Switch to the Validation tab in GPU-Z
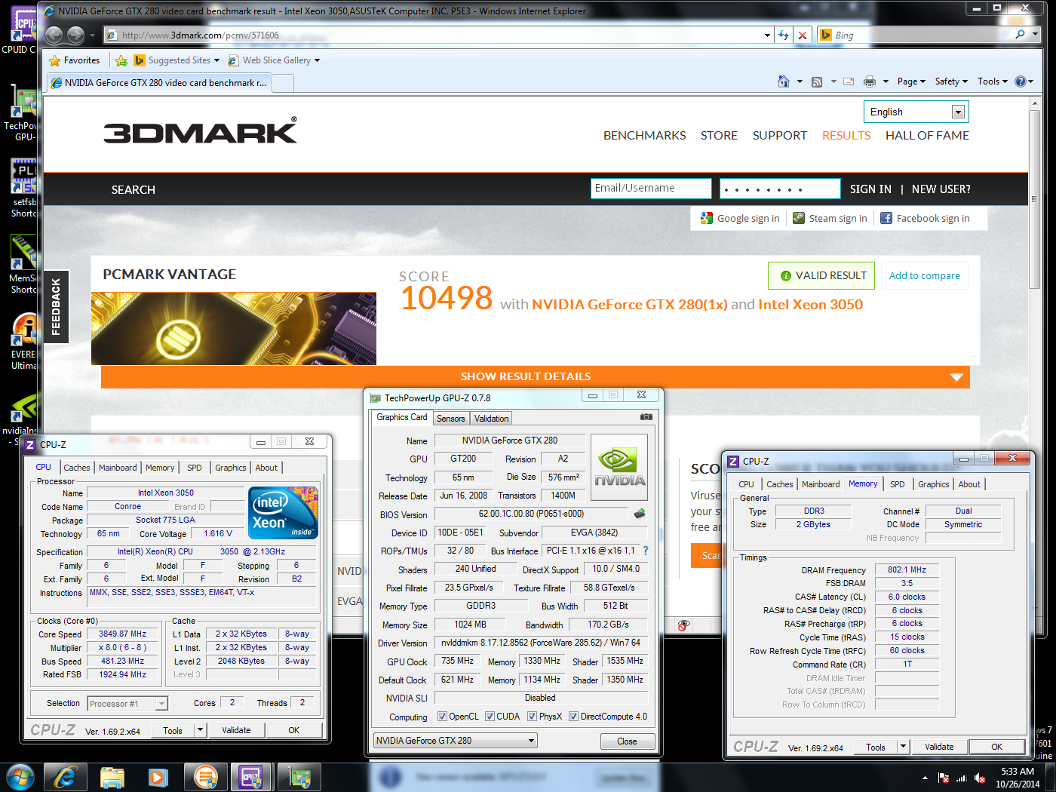The width and height of the screenshot is (1056, 792). pos(492,419)
